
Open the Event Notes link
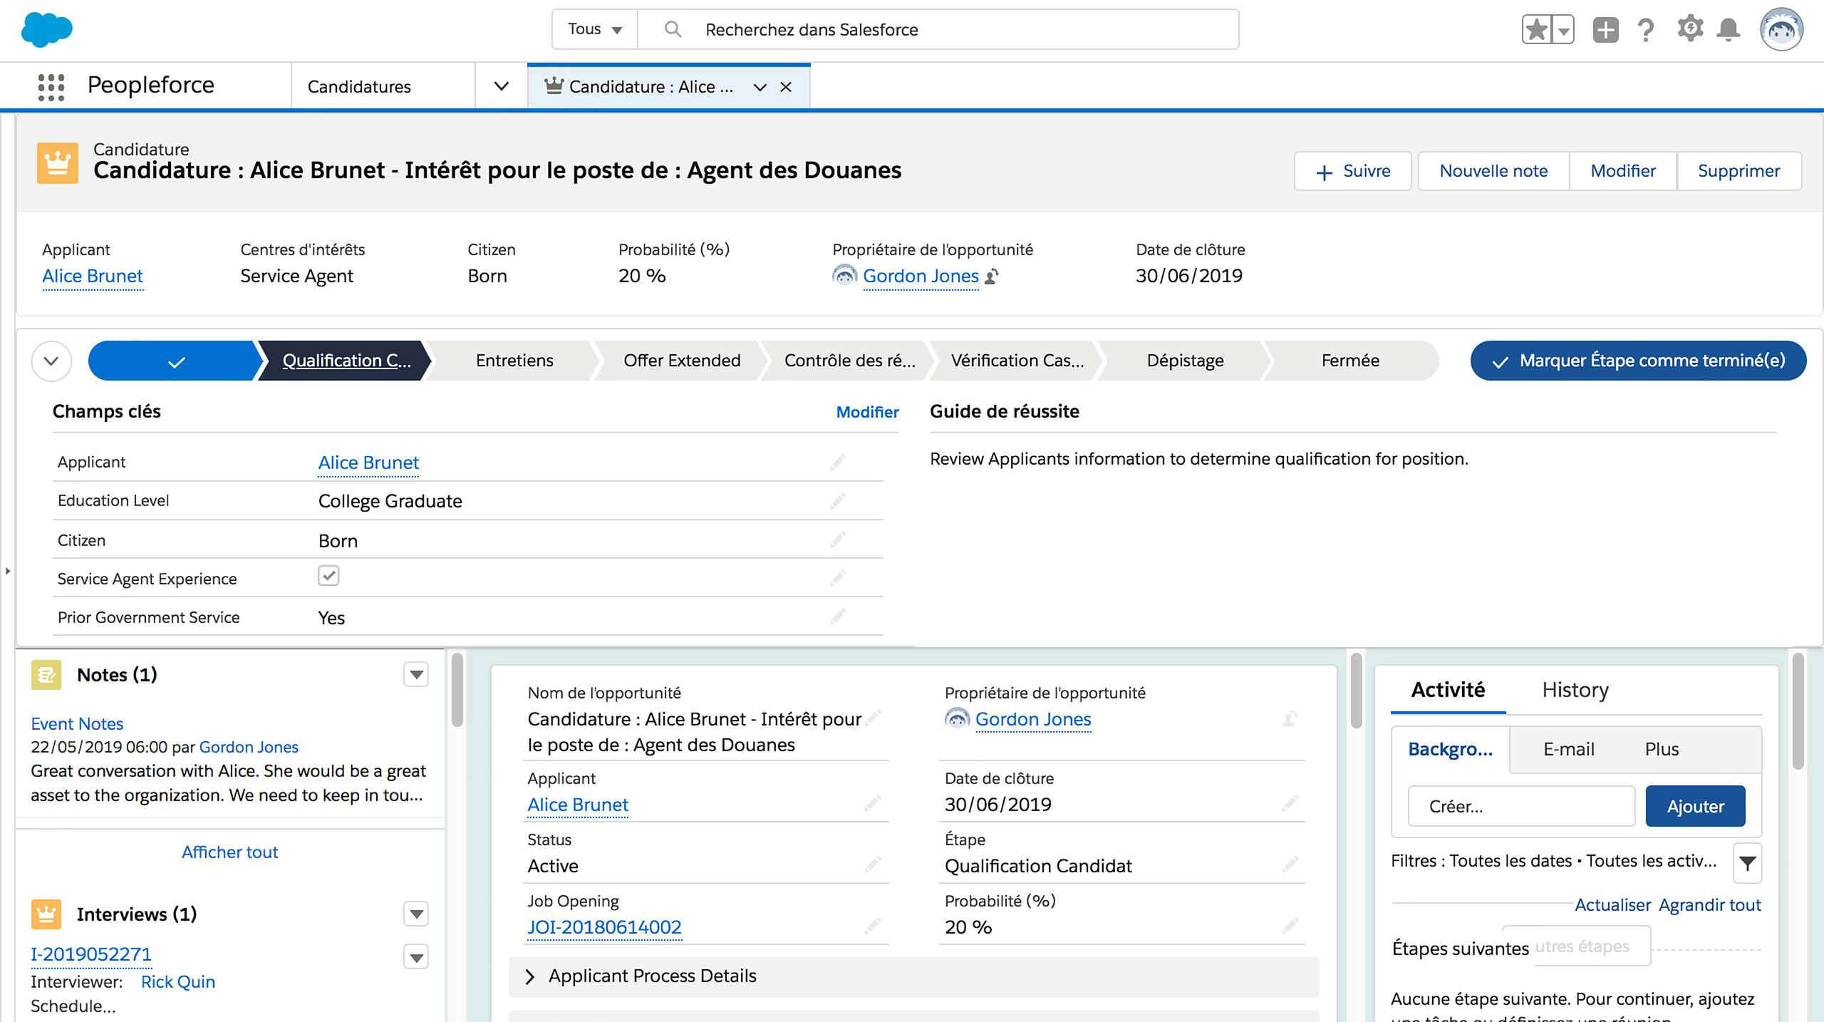pyautogui.click(x=77, y=723)
